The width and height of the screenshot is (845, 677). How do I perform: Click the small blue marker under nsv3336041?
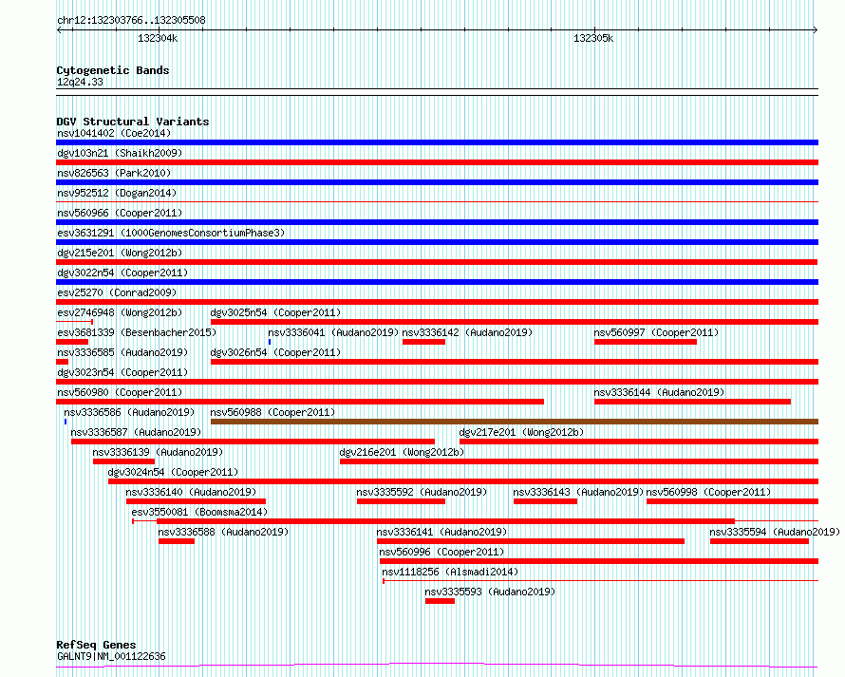[270, 342]
